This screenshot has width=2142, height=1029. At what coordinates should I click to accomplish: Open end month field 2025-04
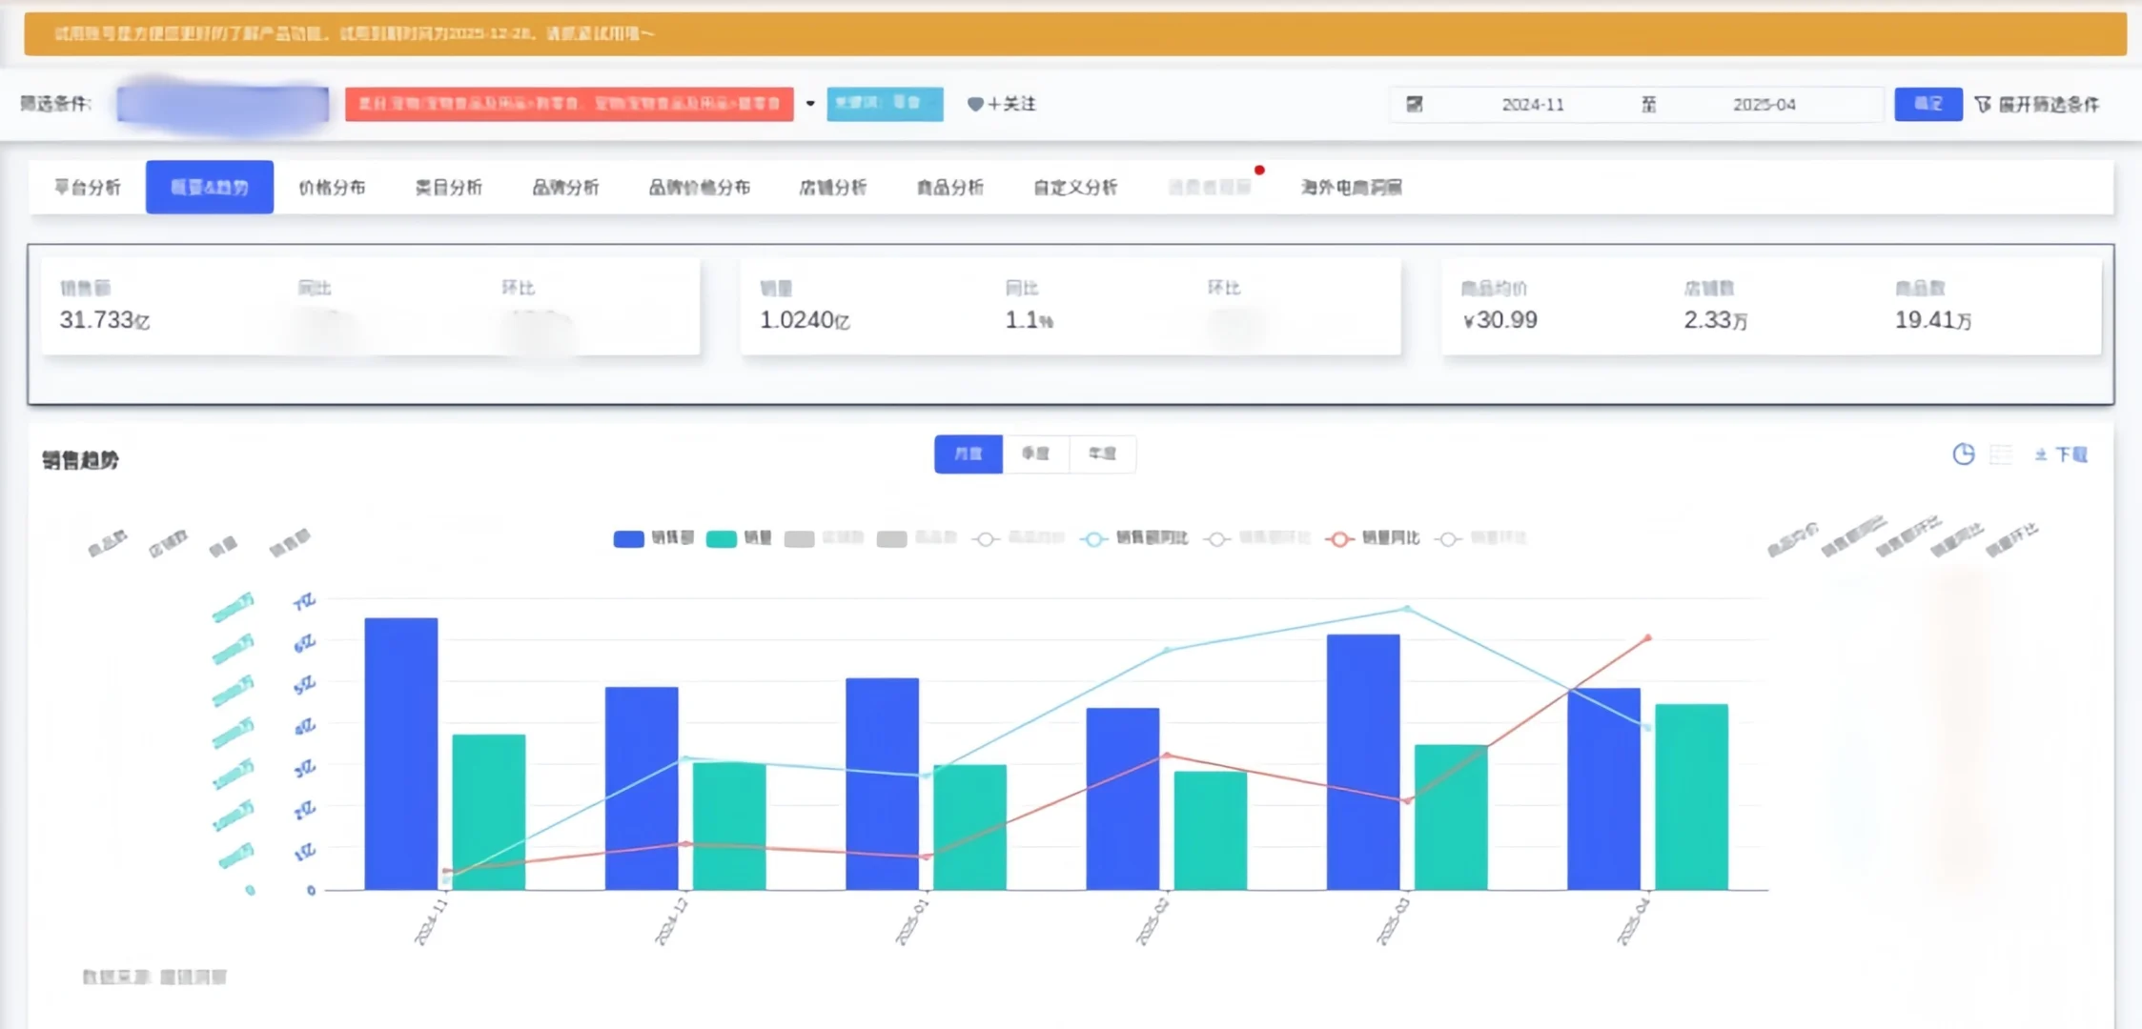click(x=1764, y=104)
